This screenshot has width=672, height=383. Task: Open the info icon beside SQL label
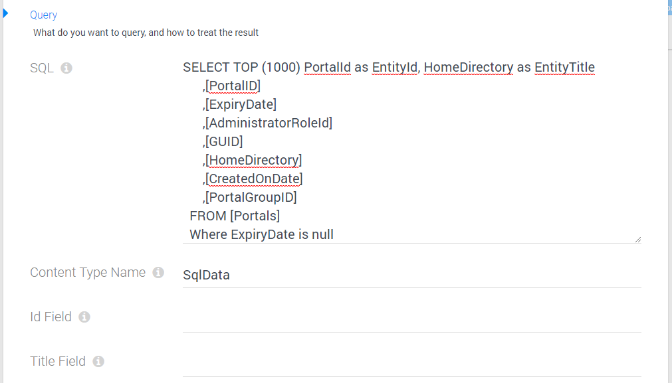66,68
